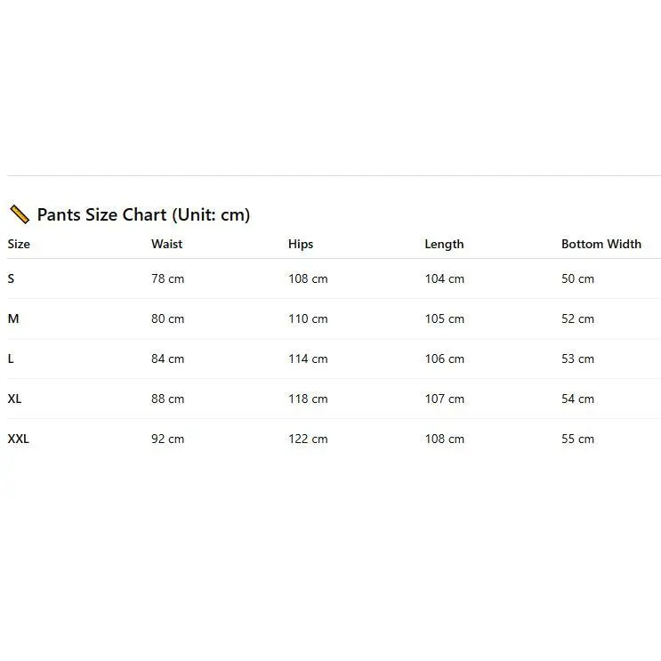The image size is (661, 661).
Task: Select the S size row label
Action: coord(12,278)
